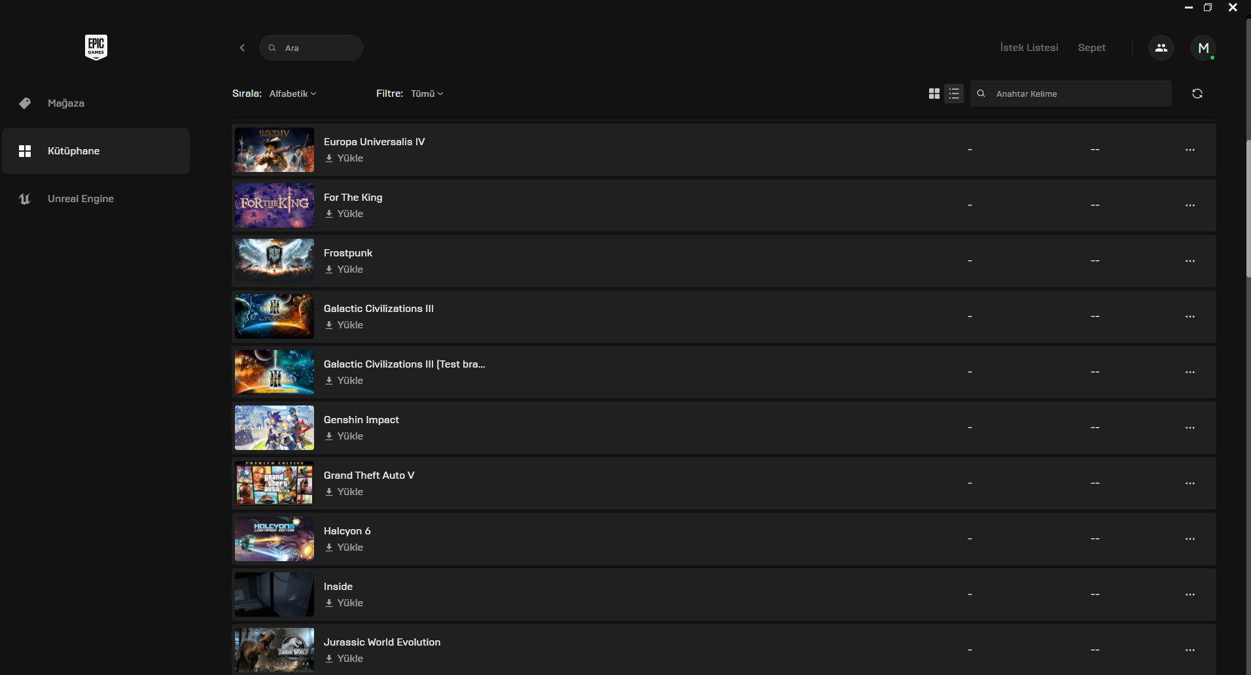Viewport: 1251px width, 675px height.
Task: Click the Unreal Engine logo icon
Action: coord(25,199)
